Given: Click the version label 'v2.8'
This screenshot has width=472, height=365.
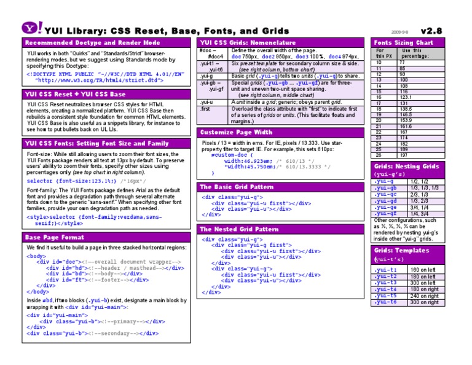Looking at the screenshot, I should 431,31.
